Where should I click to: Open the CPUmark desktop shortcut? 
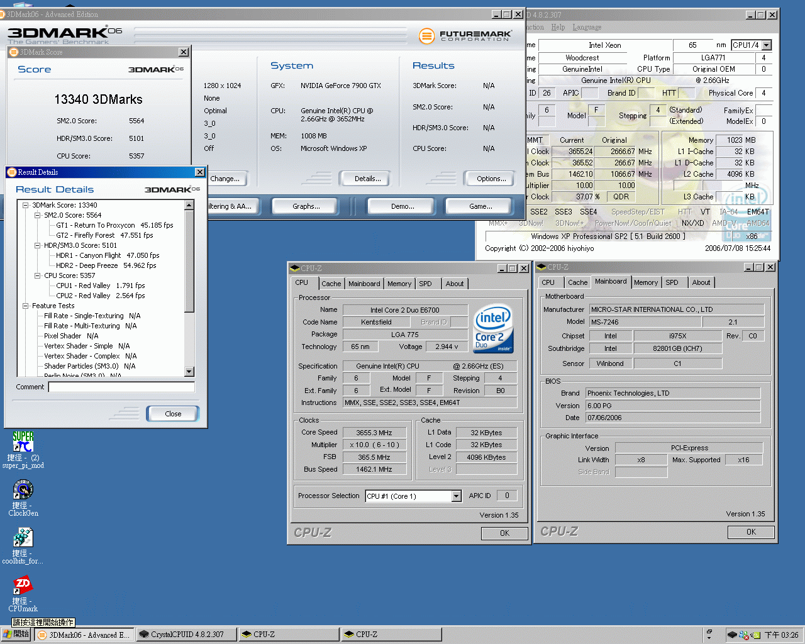click(x=23, y=592)
